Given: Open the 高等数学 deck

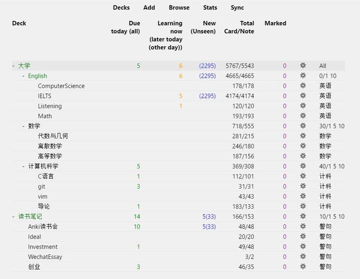Looking at the screenshot, I should [50, 156].
